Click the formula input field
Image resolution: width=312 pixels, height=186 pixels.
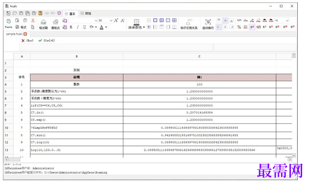pos(116,47)
